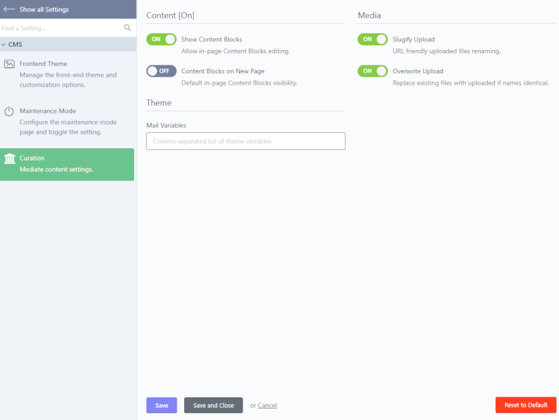Click the Maintenance Mode power icon
This screenshot has height=420, width=559.
[x=9, y=111]
